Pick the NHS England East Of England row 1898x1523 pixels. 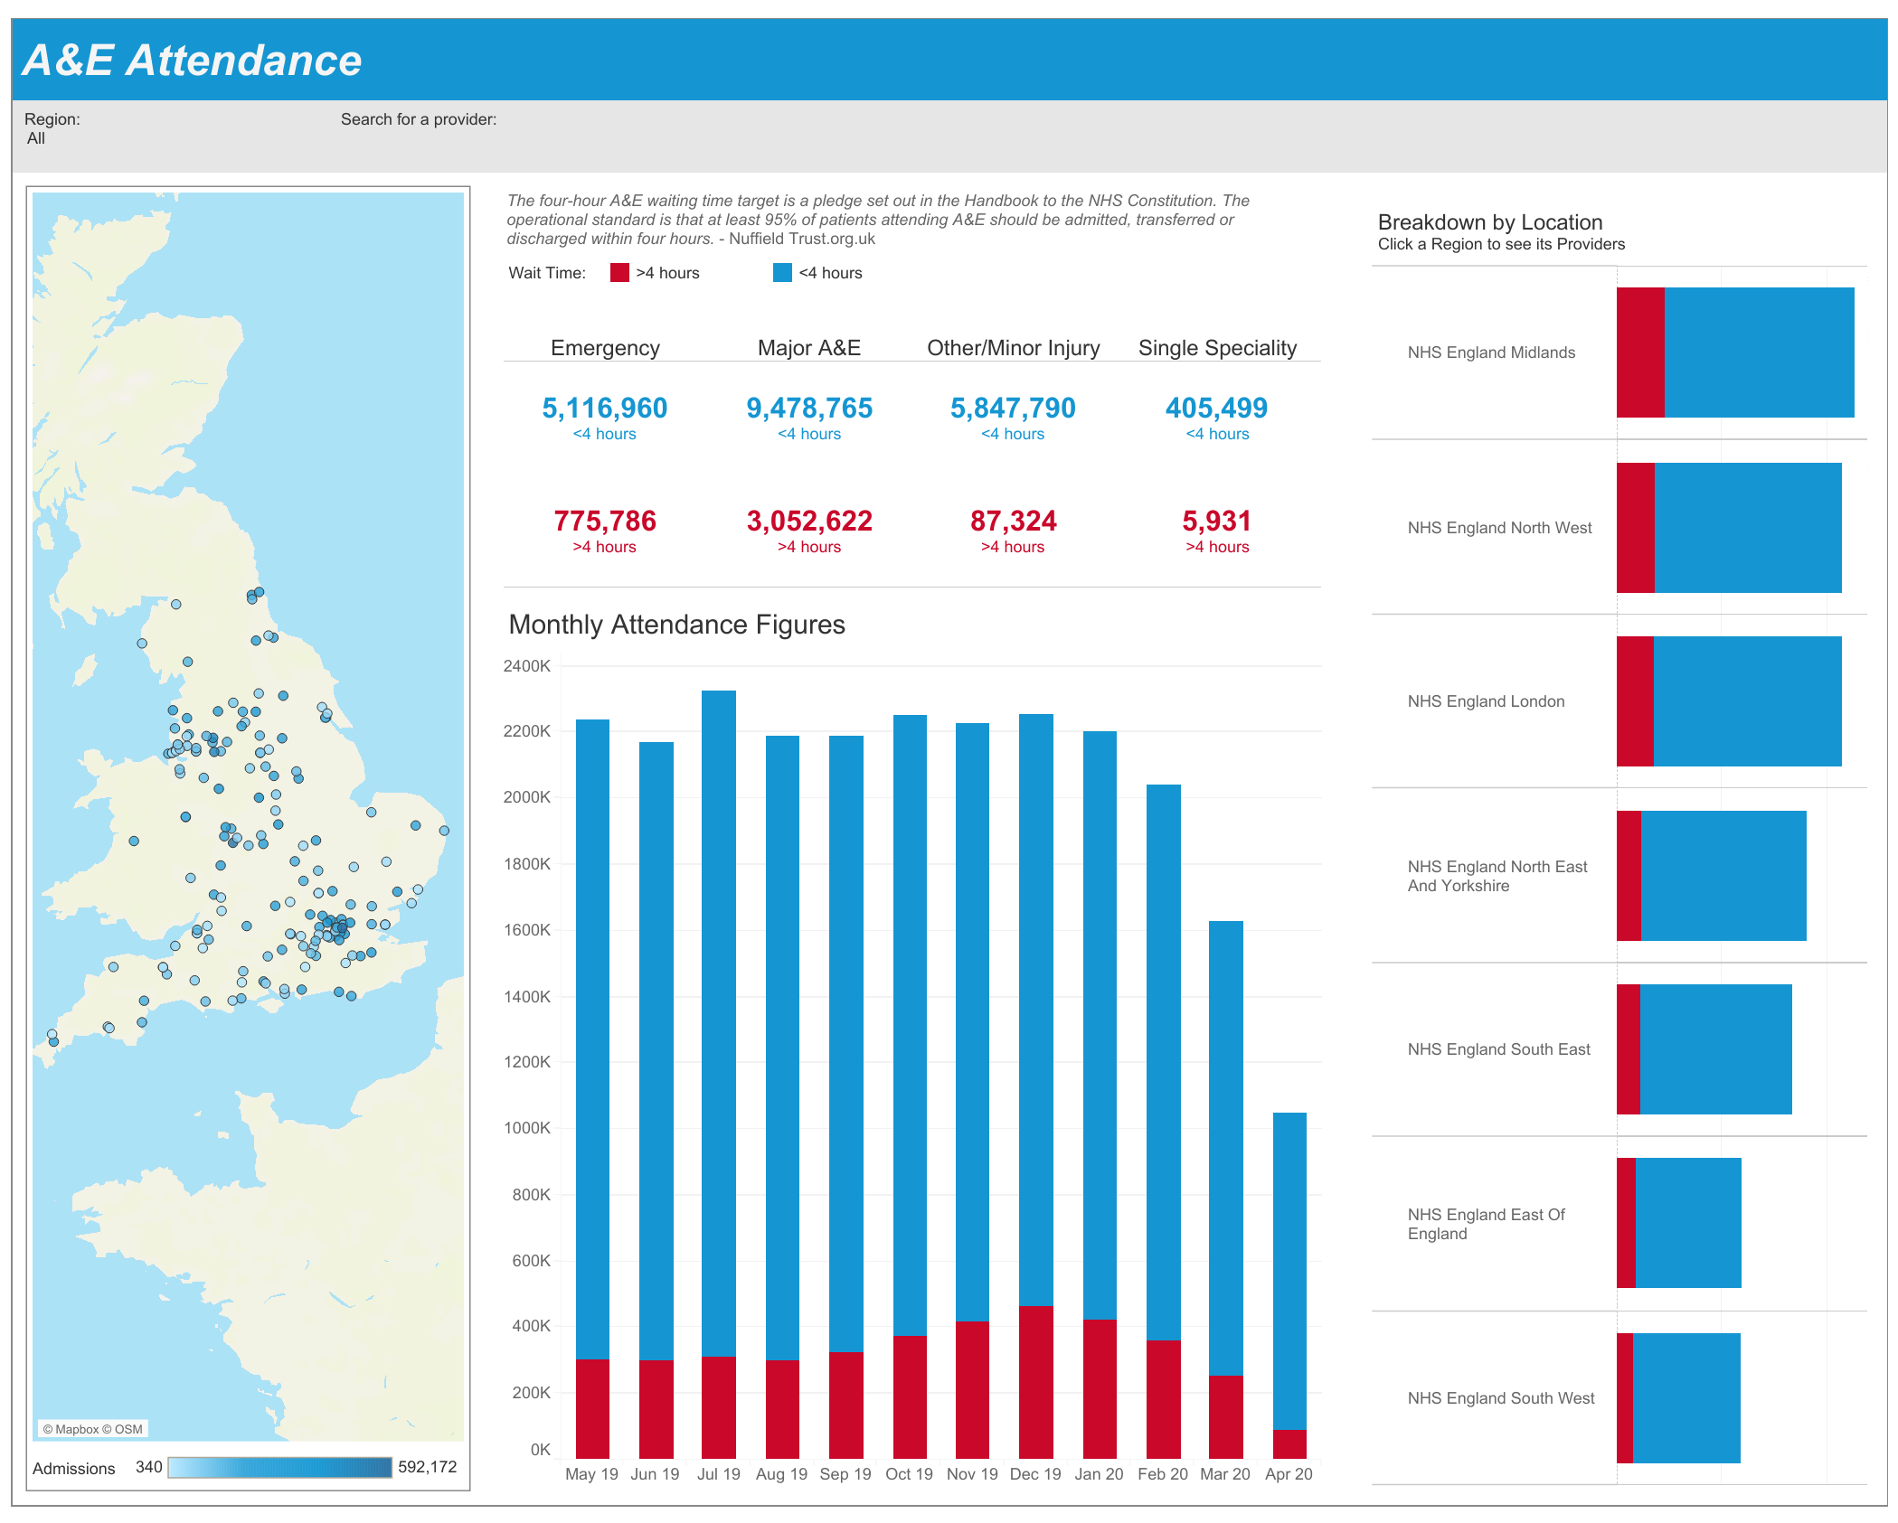pyautogui.click(x=1619, y=1224)
